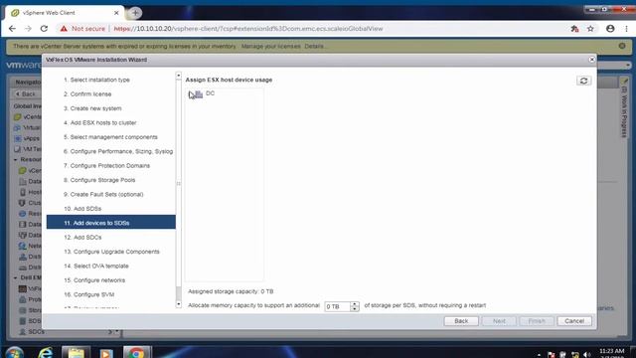This screenshot has width=636, height=358.
Task: Click the Not secure warning icon
Action: [x=64, y=29]
